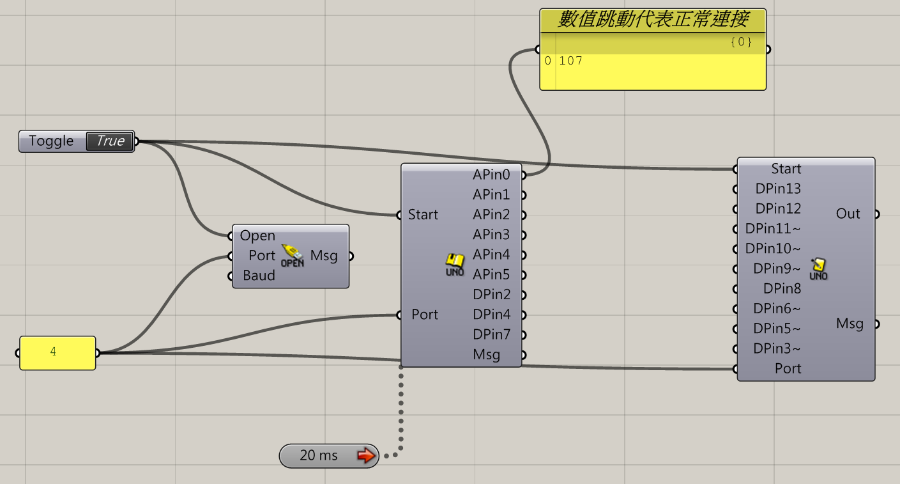
Task: Click the Toggle label on the boolean switch
Action: (51, 141)
